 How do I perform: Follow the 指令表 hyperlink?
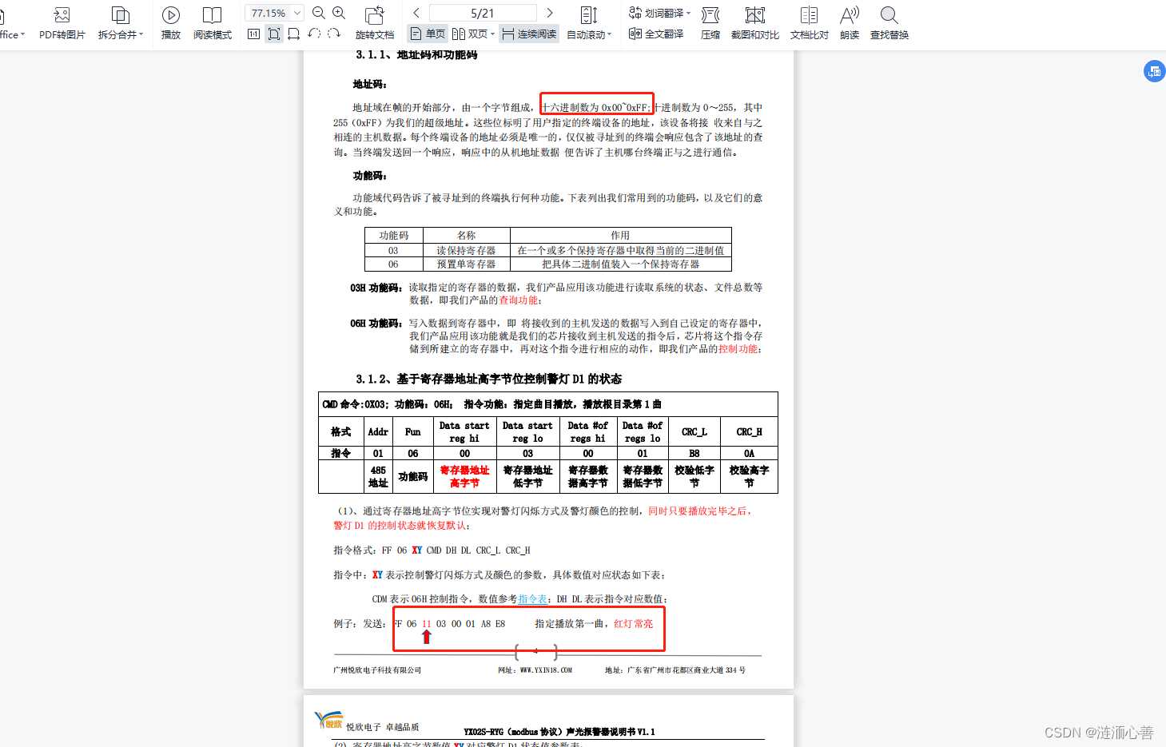click(x=533, y=599)
